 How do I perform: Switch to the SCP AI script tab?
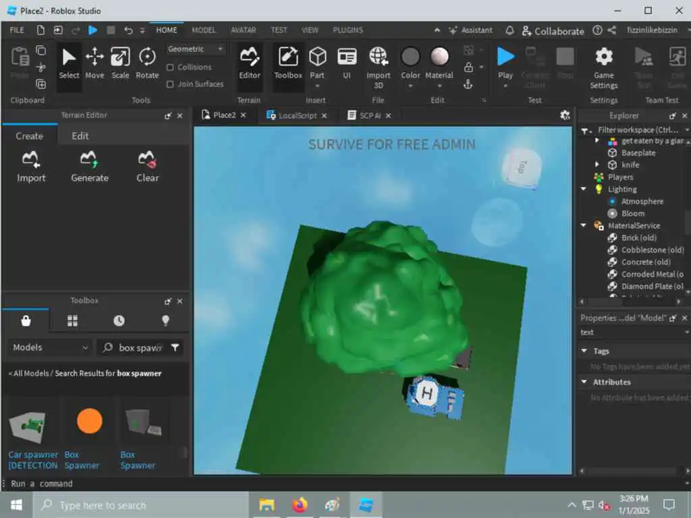(369, 115)
